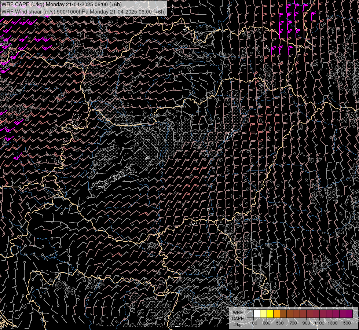
Task: Click the 300 legend tick label
Action: (267, 323)
